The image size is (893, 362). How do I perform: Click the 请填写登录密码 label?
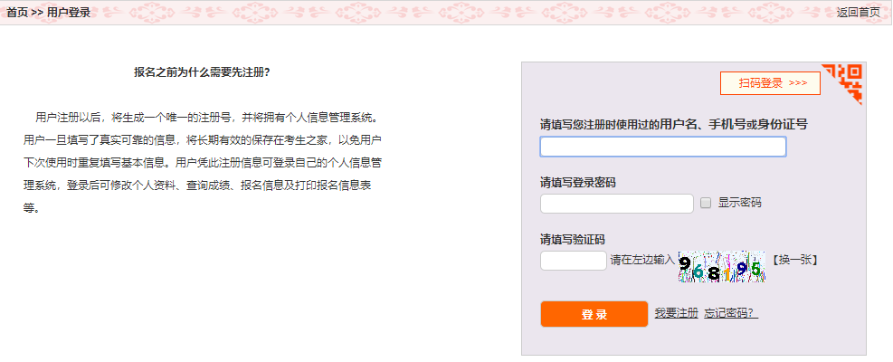[577, 183]
